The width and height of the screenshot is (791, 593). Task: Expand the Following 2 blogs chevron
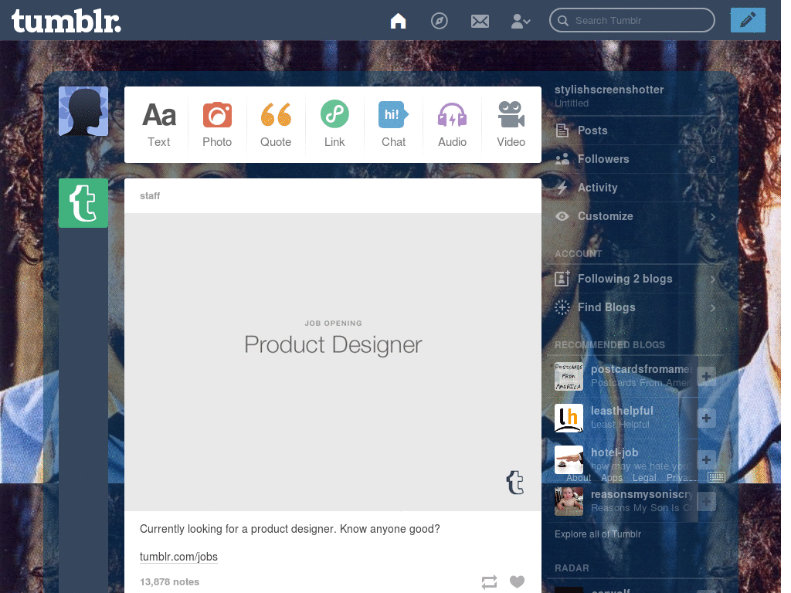coord(713,280)
